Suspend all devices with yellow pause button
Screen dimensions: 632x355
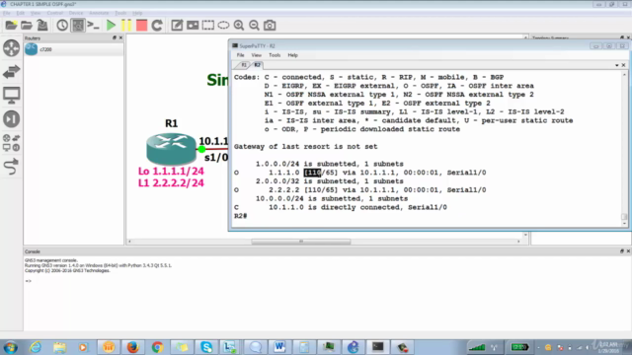click(126, 26)
